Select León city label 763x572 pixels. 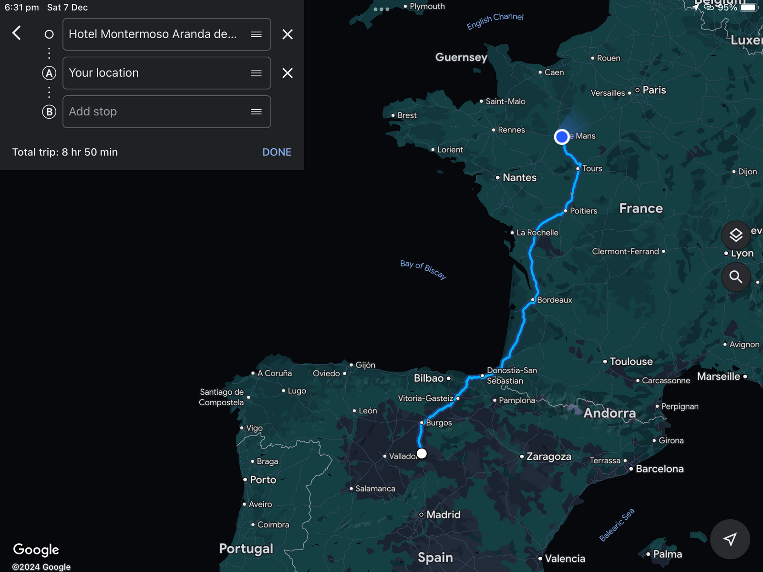[x=368, y=410]
